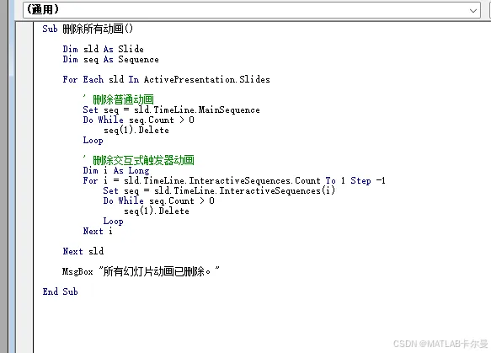Click 'For Each sld In ActivePresentation.Slides'
491x353 pixels.
coord(166,79)
